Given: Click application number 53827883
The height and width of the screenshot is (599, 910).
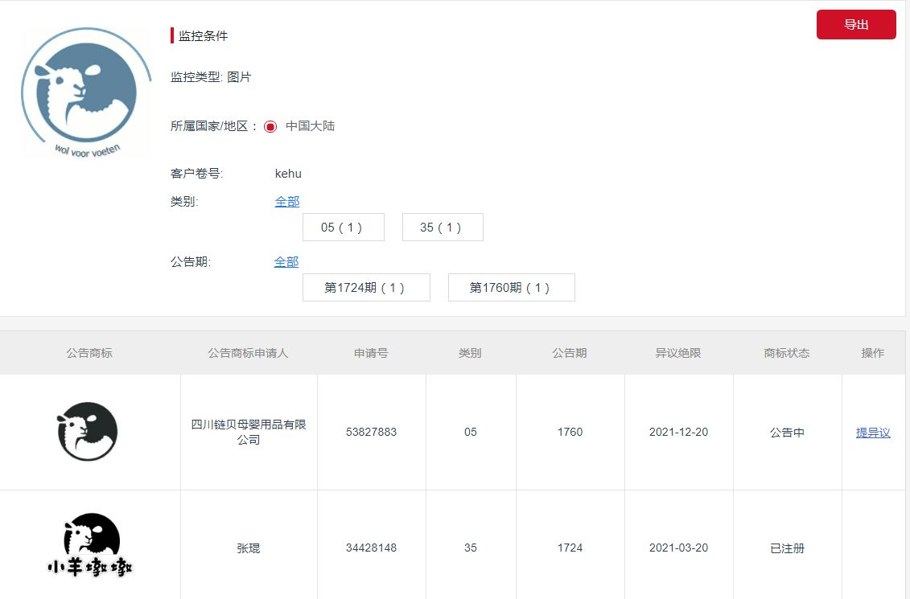Looking at the screenshot, I should coord(371,433).
